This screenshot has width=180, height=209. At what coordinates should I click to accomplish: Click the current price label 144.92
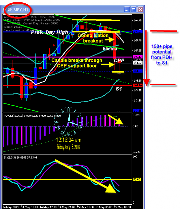[137, 63]
